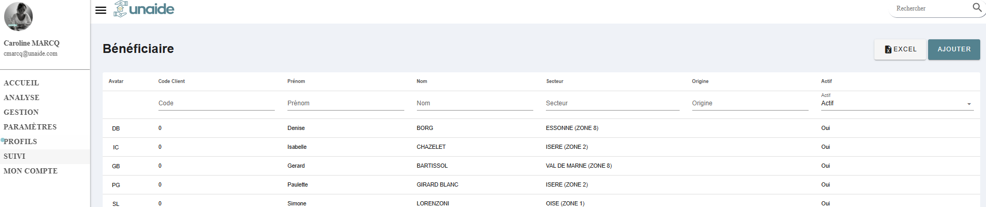Image resolution: width=986 pixels, height=207 pixels.
Task: Click the Secteur filter field
Action: 612,103
